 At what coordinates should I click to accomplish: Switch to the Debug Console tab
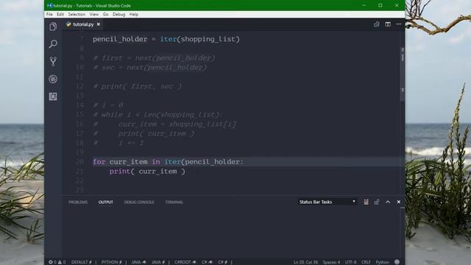[139, 202]
